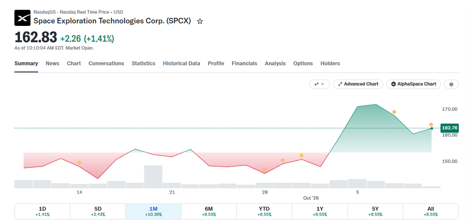466x223 pixels.
Task: Switch to the Financials tab
Action: click(x=244, y=64)
